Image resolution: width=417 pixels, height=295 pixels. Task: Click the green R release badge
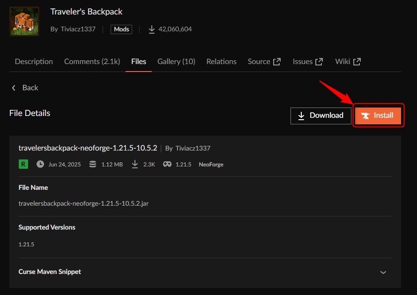click(x=23, y=164)
